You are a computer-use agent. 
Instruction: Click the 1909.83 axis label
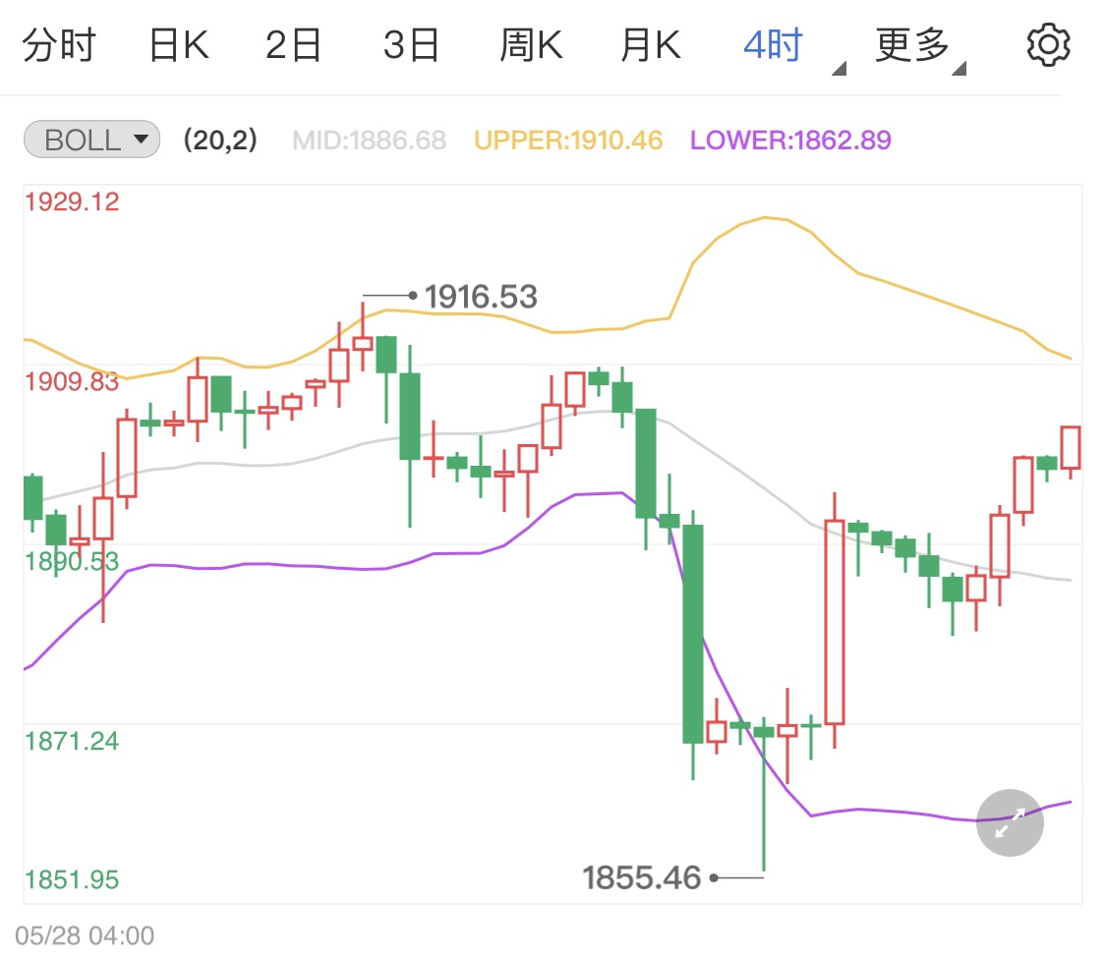[72, 381]
